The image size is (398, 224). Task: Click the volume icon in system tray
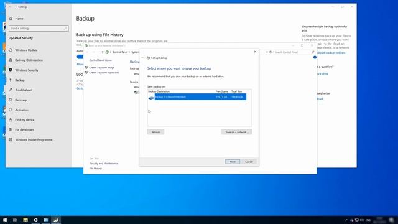point(362,220)
